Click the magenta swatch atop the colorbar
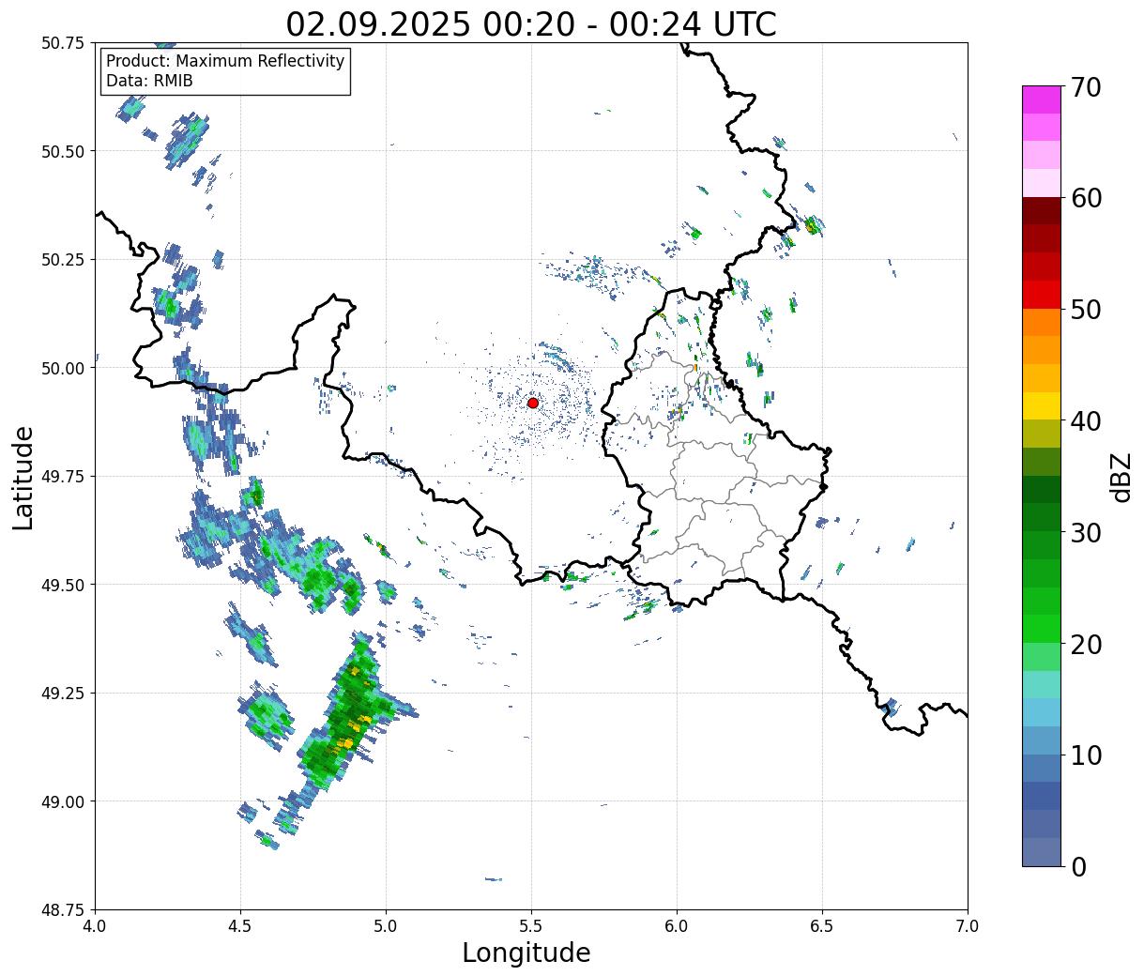1144x976 pixels. pos(1042,99)
